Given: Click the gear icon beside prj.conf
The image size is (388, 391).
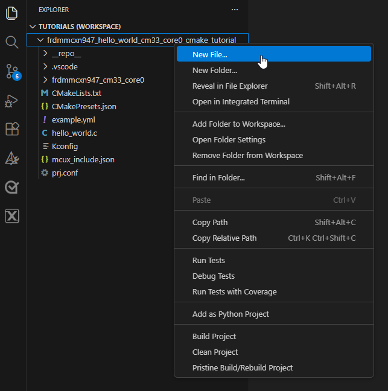Looking at the screenshot, I should (45, 173).
